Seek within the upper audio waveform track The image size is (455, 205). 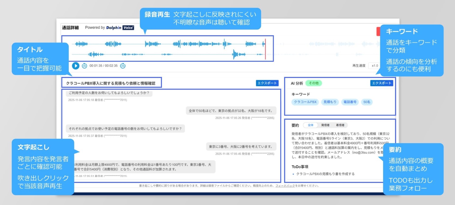tap(168, 44)
